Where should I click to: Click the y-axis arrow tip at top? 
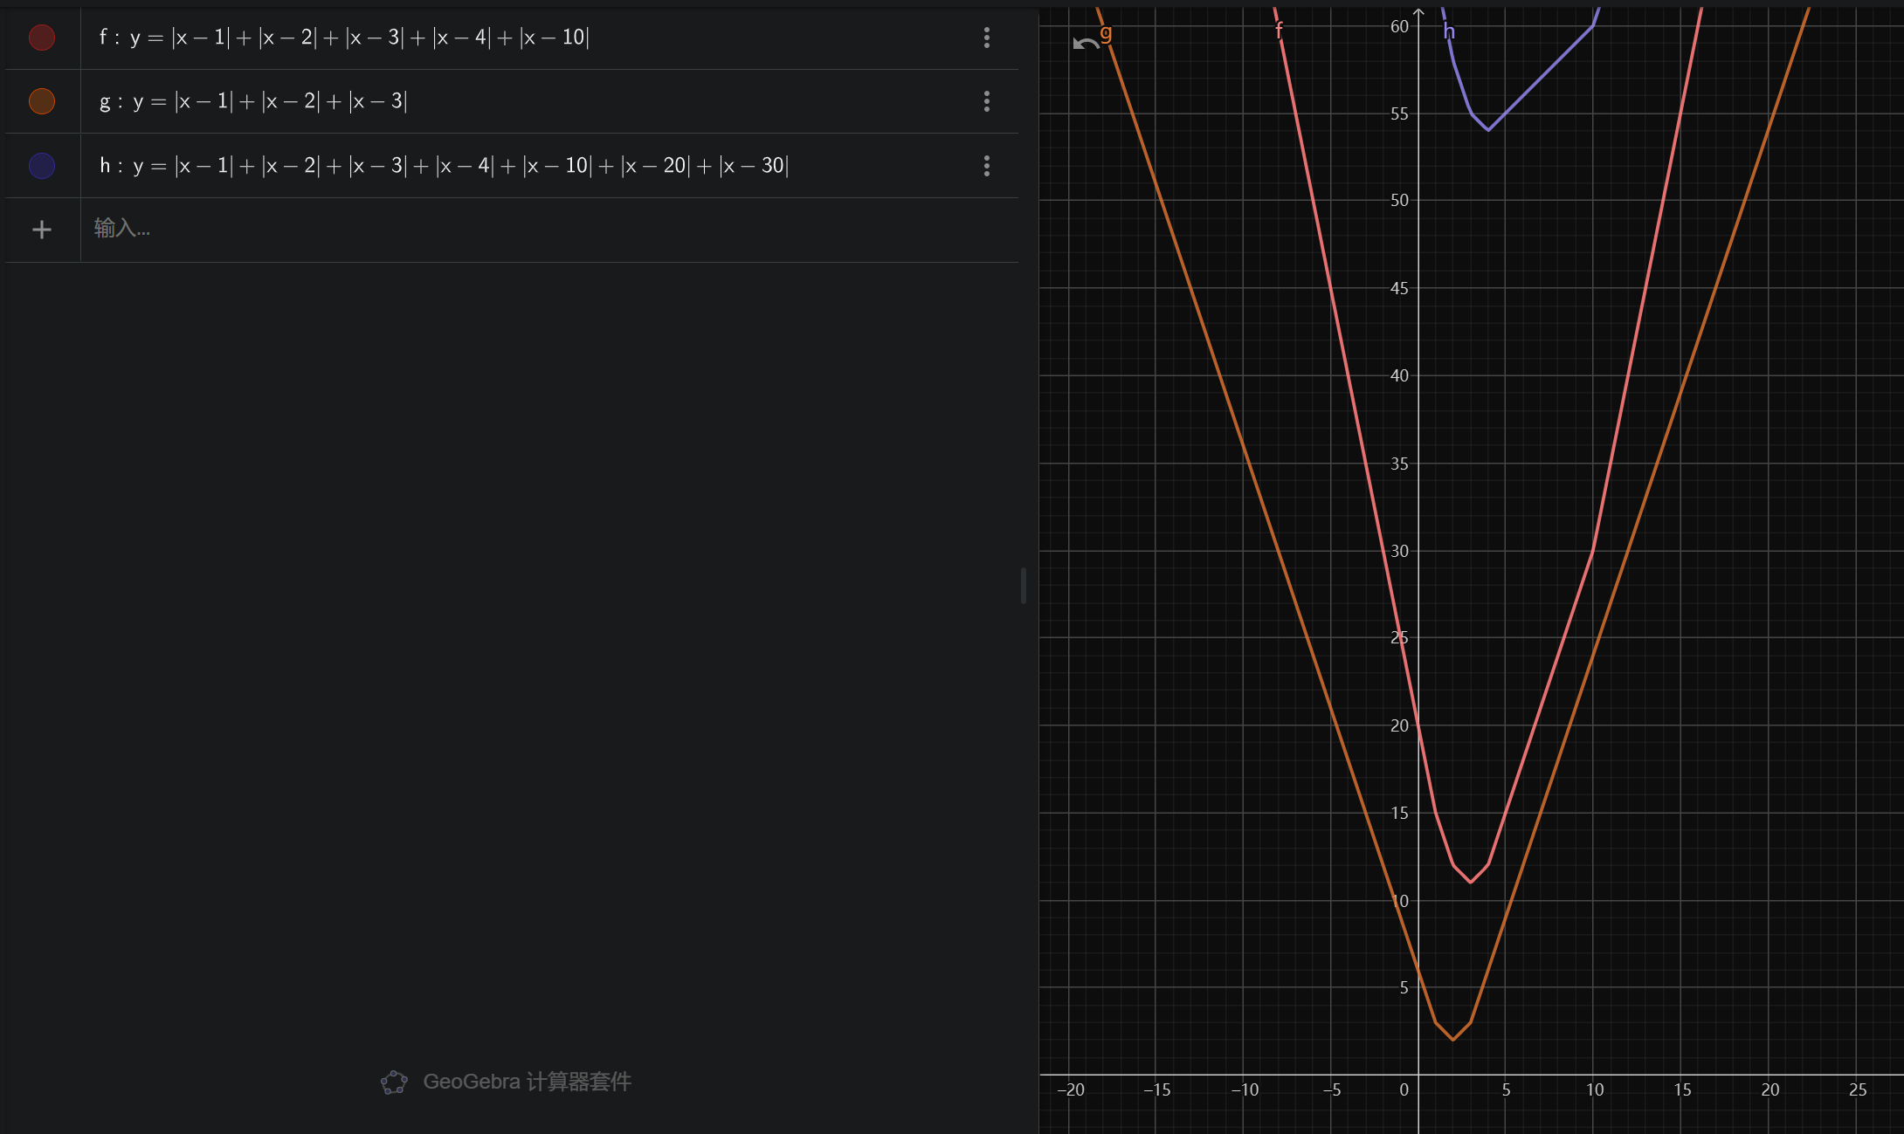point(1418,12)
